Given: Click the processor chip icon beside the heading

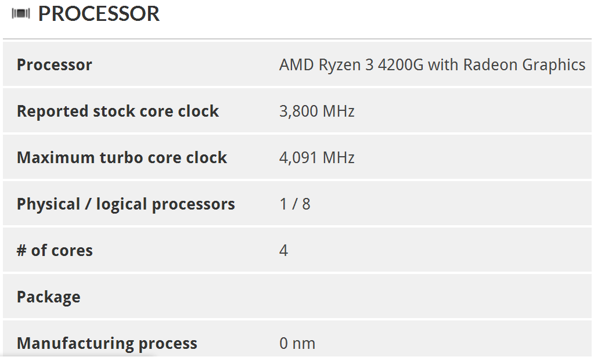Looking at the screenshot, I should point(21,13).
